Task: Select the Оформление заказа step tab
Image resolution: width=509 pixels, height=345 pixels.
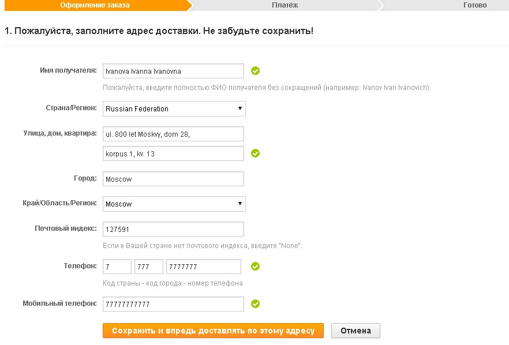Action: (95, 5)
